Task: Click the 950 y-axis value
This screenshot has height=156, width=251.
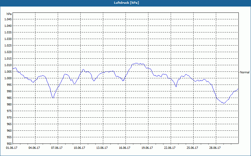Action: pyautogui.click(x=10, y=144)
